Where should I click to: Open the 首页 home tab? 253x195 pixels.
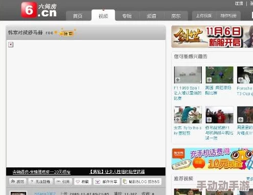(x=78, y=16)
